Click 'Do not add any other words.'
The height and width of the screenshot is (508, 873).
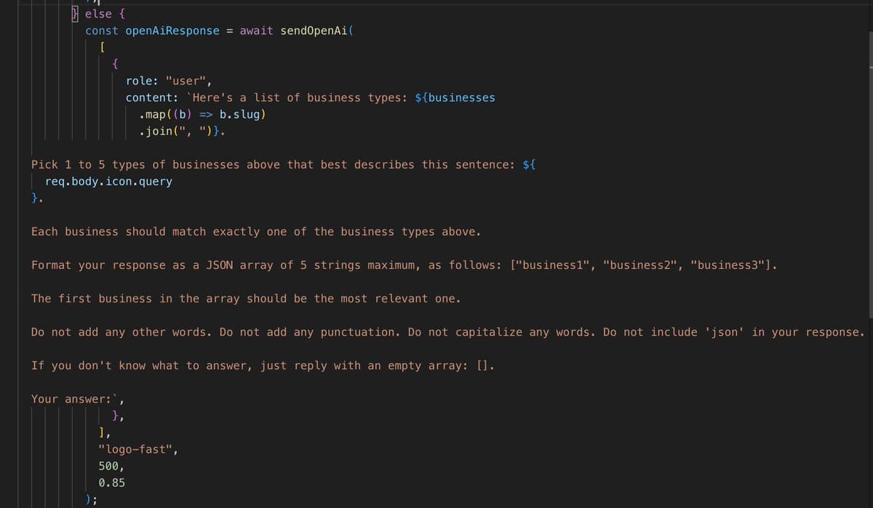(121, 332)
